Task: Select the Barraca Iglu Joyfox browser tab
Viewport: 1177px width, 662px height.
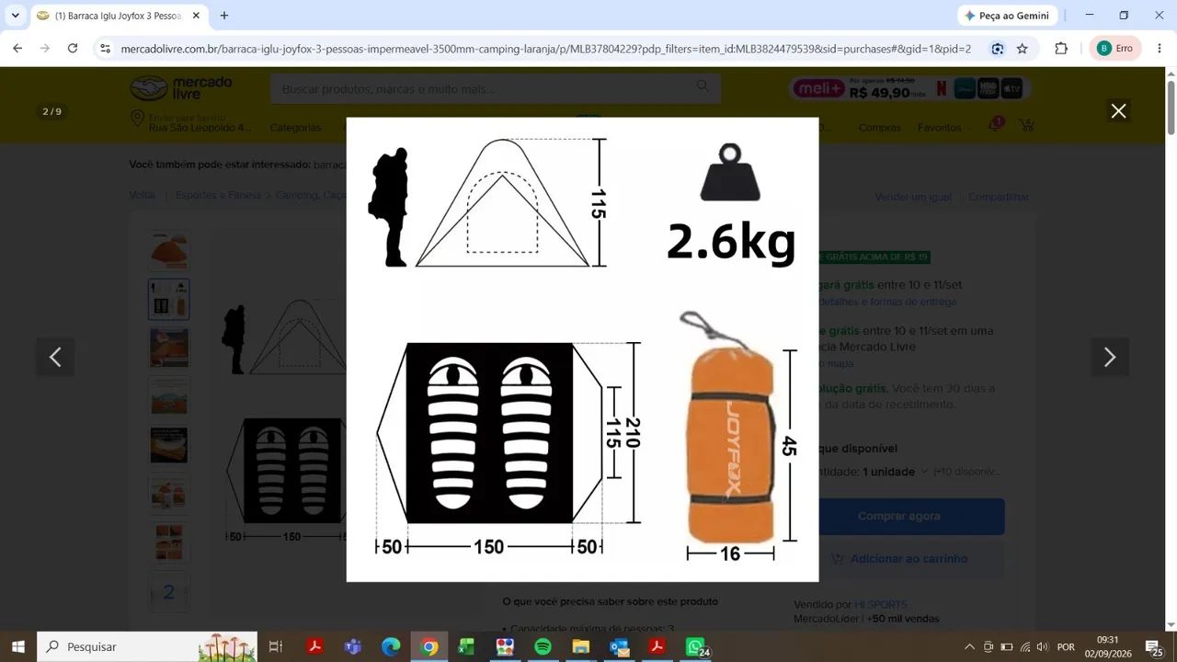Action: pos(119,16)
